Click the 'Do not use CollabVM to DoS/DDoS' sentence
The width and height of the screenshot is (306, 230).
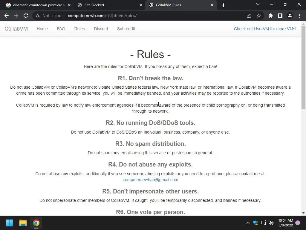click(x=151, y=132)
